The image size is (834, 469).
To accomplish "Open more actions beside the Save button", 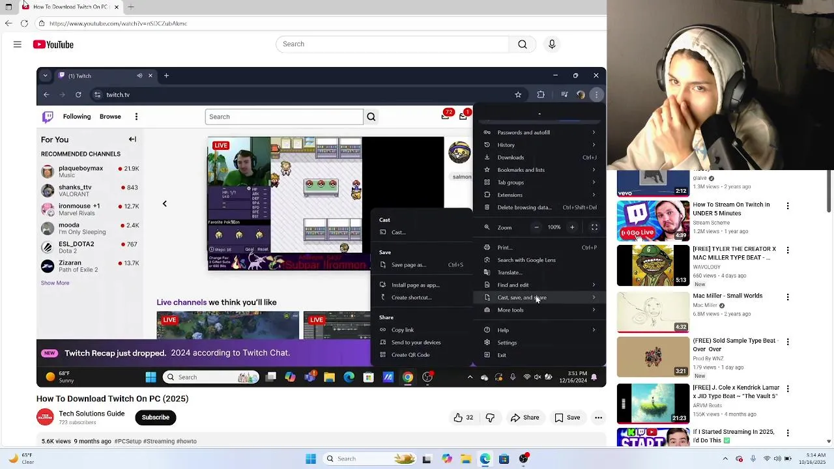I will click(598, 418).
